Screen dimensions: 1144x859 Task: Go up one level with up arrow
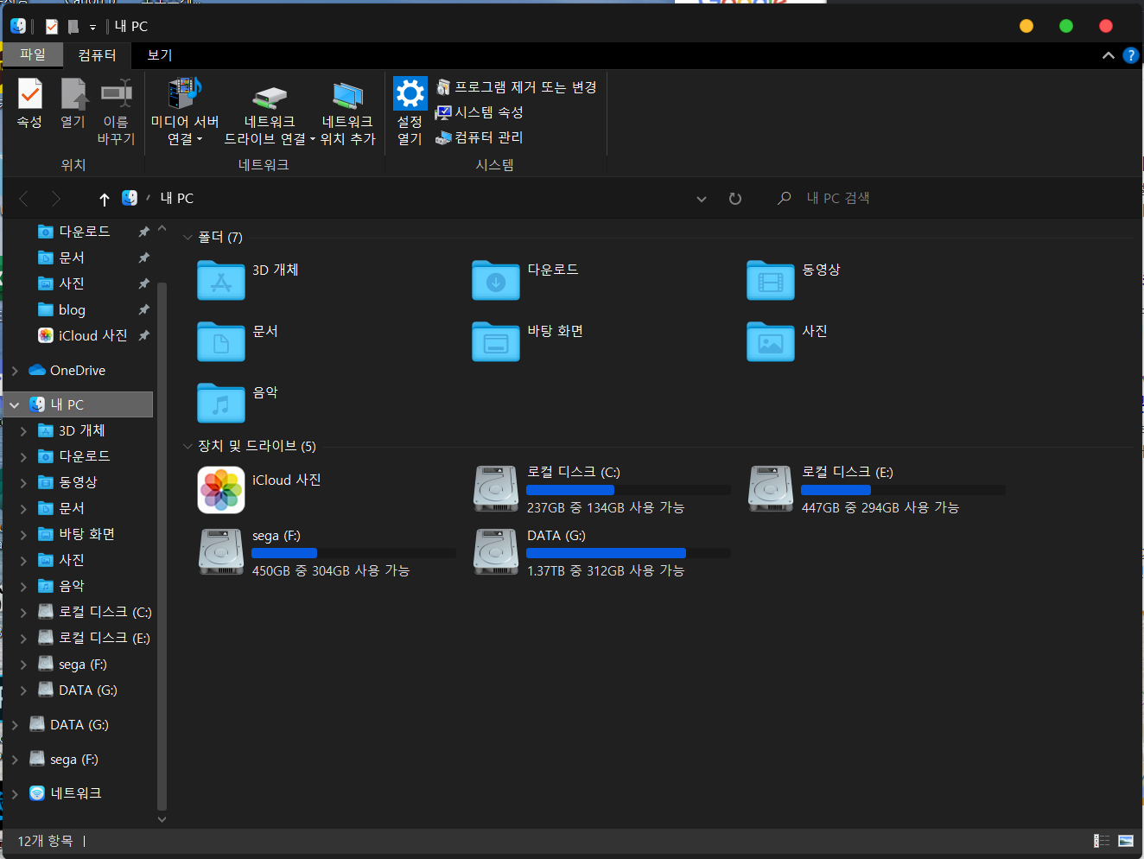(105, 199)
